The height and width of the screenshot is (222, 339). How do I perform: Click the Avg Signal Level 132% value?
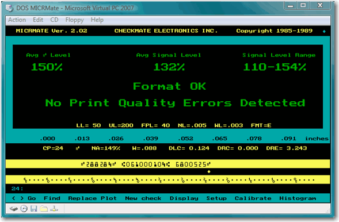click(169, 67)
